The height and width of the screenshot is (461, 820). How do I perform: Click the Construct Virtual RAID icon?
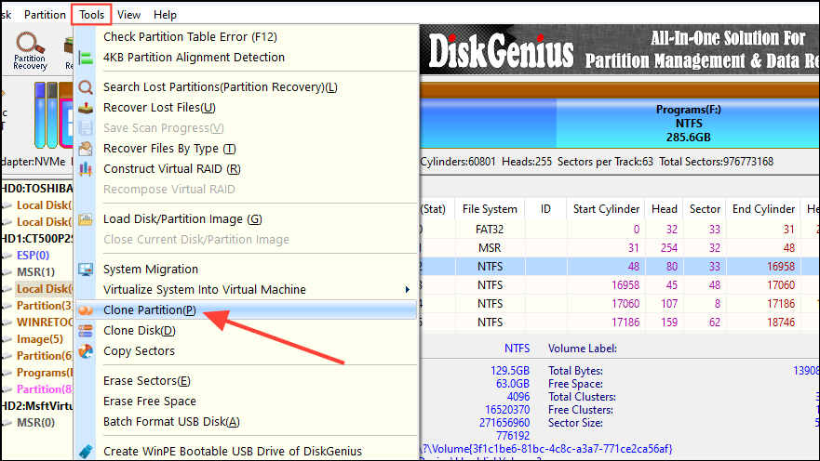[86, 169]
